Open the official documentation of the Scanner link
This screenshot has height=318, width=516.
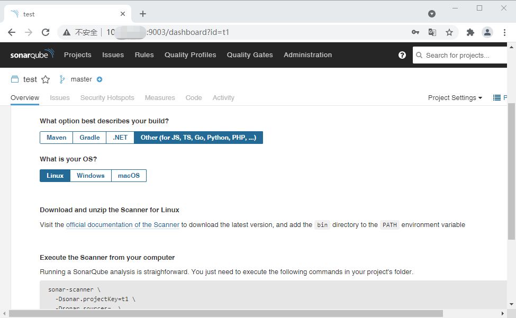[x=122, y=224]
